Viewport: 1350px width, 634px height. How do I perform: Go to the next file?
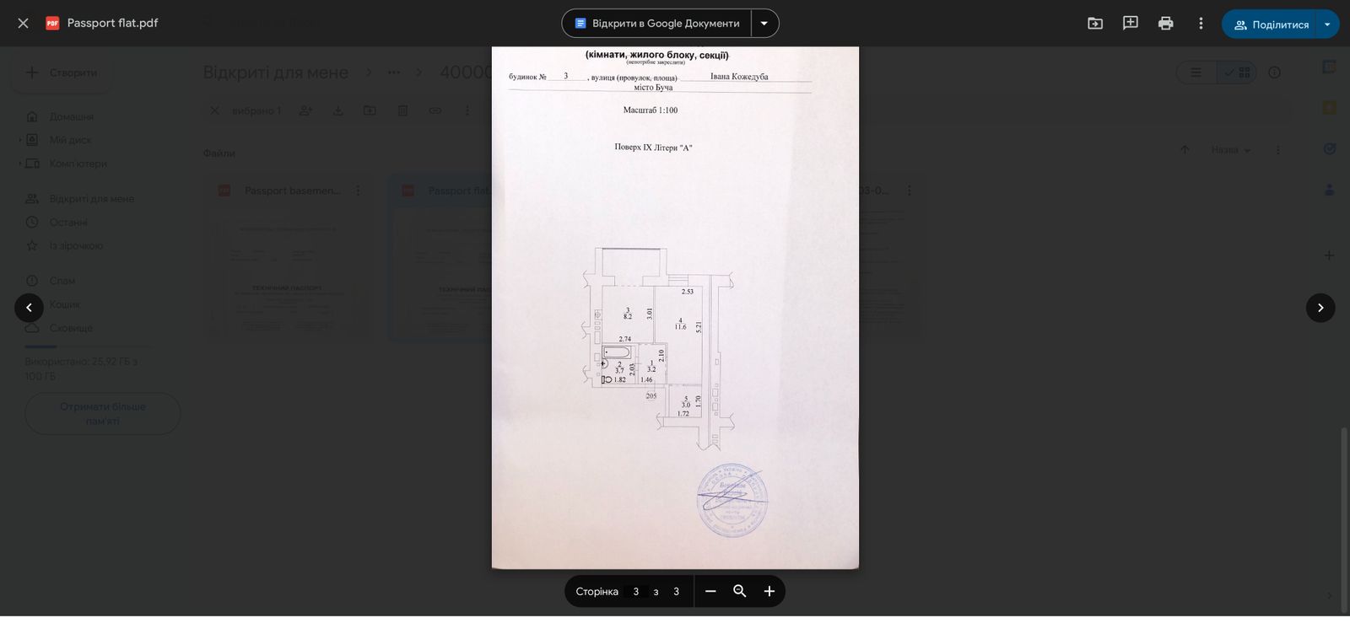pyautogui.click(x=1320, y=308)
